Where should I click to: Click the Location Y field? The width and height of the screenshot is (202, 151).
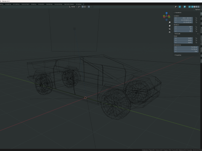[x=183, y=20]
